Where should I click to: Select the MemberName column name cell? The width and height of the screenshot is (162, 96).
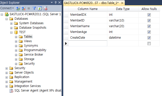[88, 26]
